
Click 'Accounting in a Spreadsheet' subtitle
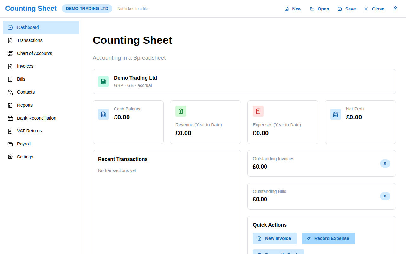(x=129, y=58)
